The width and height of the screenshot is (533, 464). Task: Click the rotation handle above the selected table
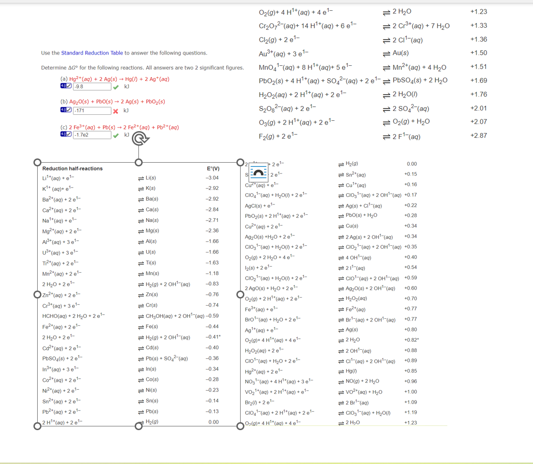pos(140,139)
